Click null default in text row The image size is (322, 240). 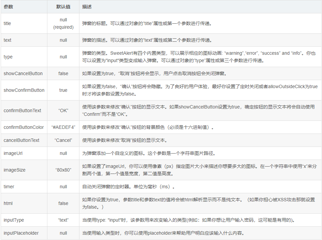[x=63, y=40]
